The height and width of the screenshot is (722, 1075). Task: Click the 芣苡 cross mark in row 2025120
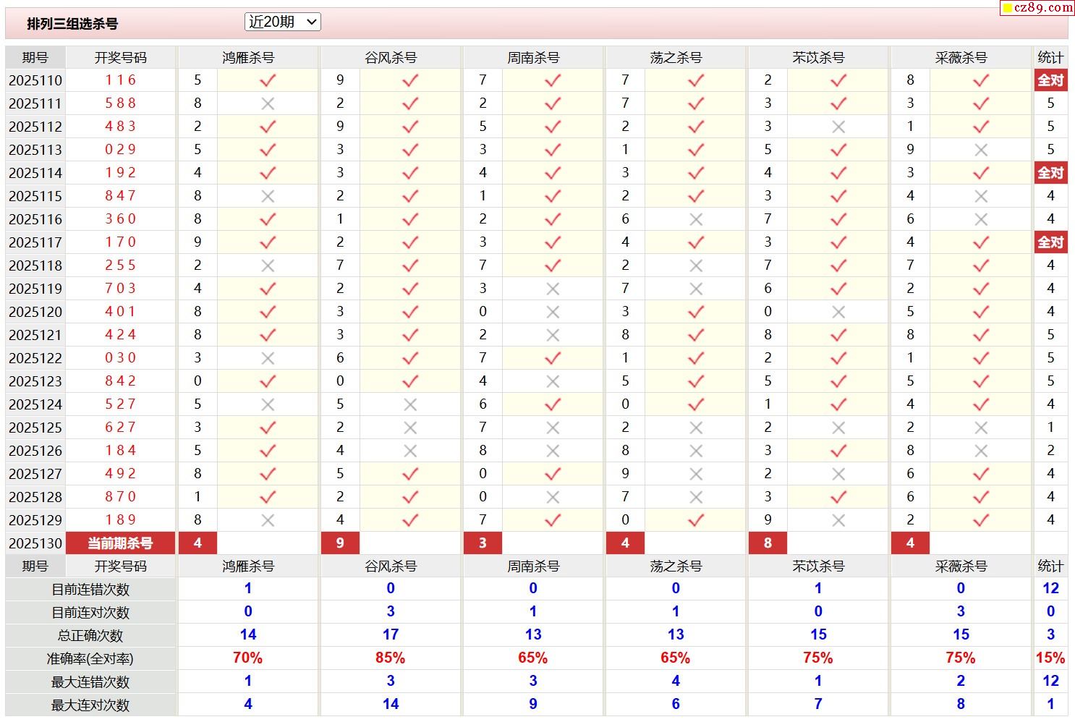pos(838,312)
